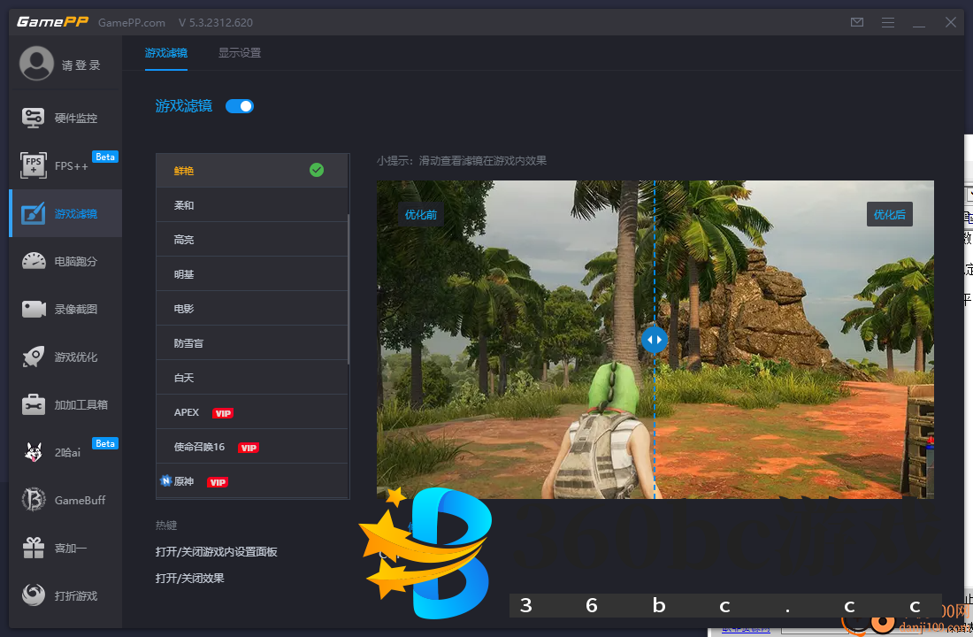Disable the 游戏滤镜 filter switch
This screenshot has width=973, height=637.
tap(239, 104)
